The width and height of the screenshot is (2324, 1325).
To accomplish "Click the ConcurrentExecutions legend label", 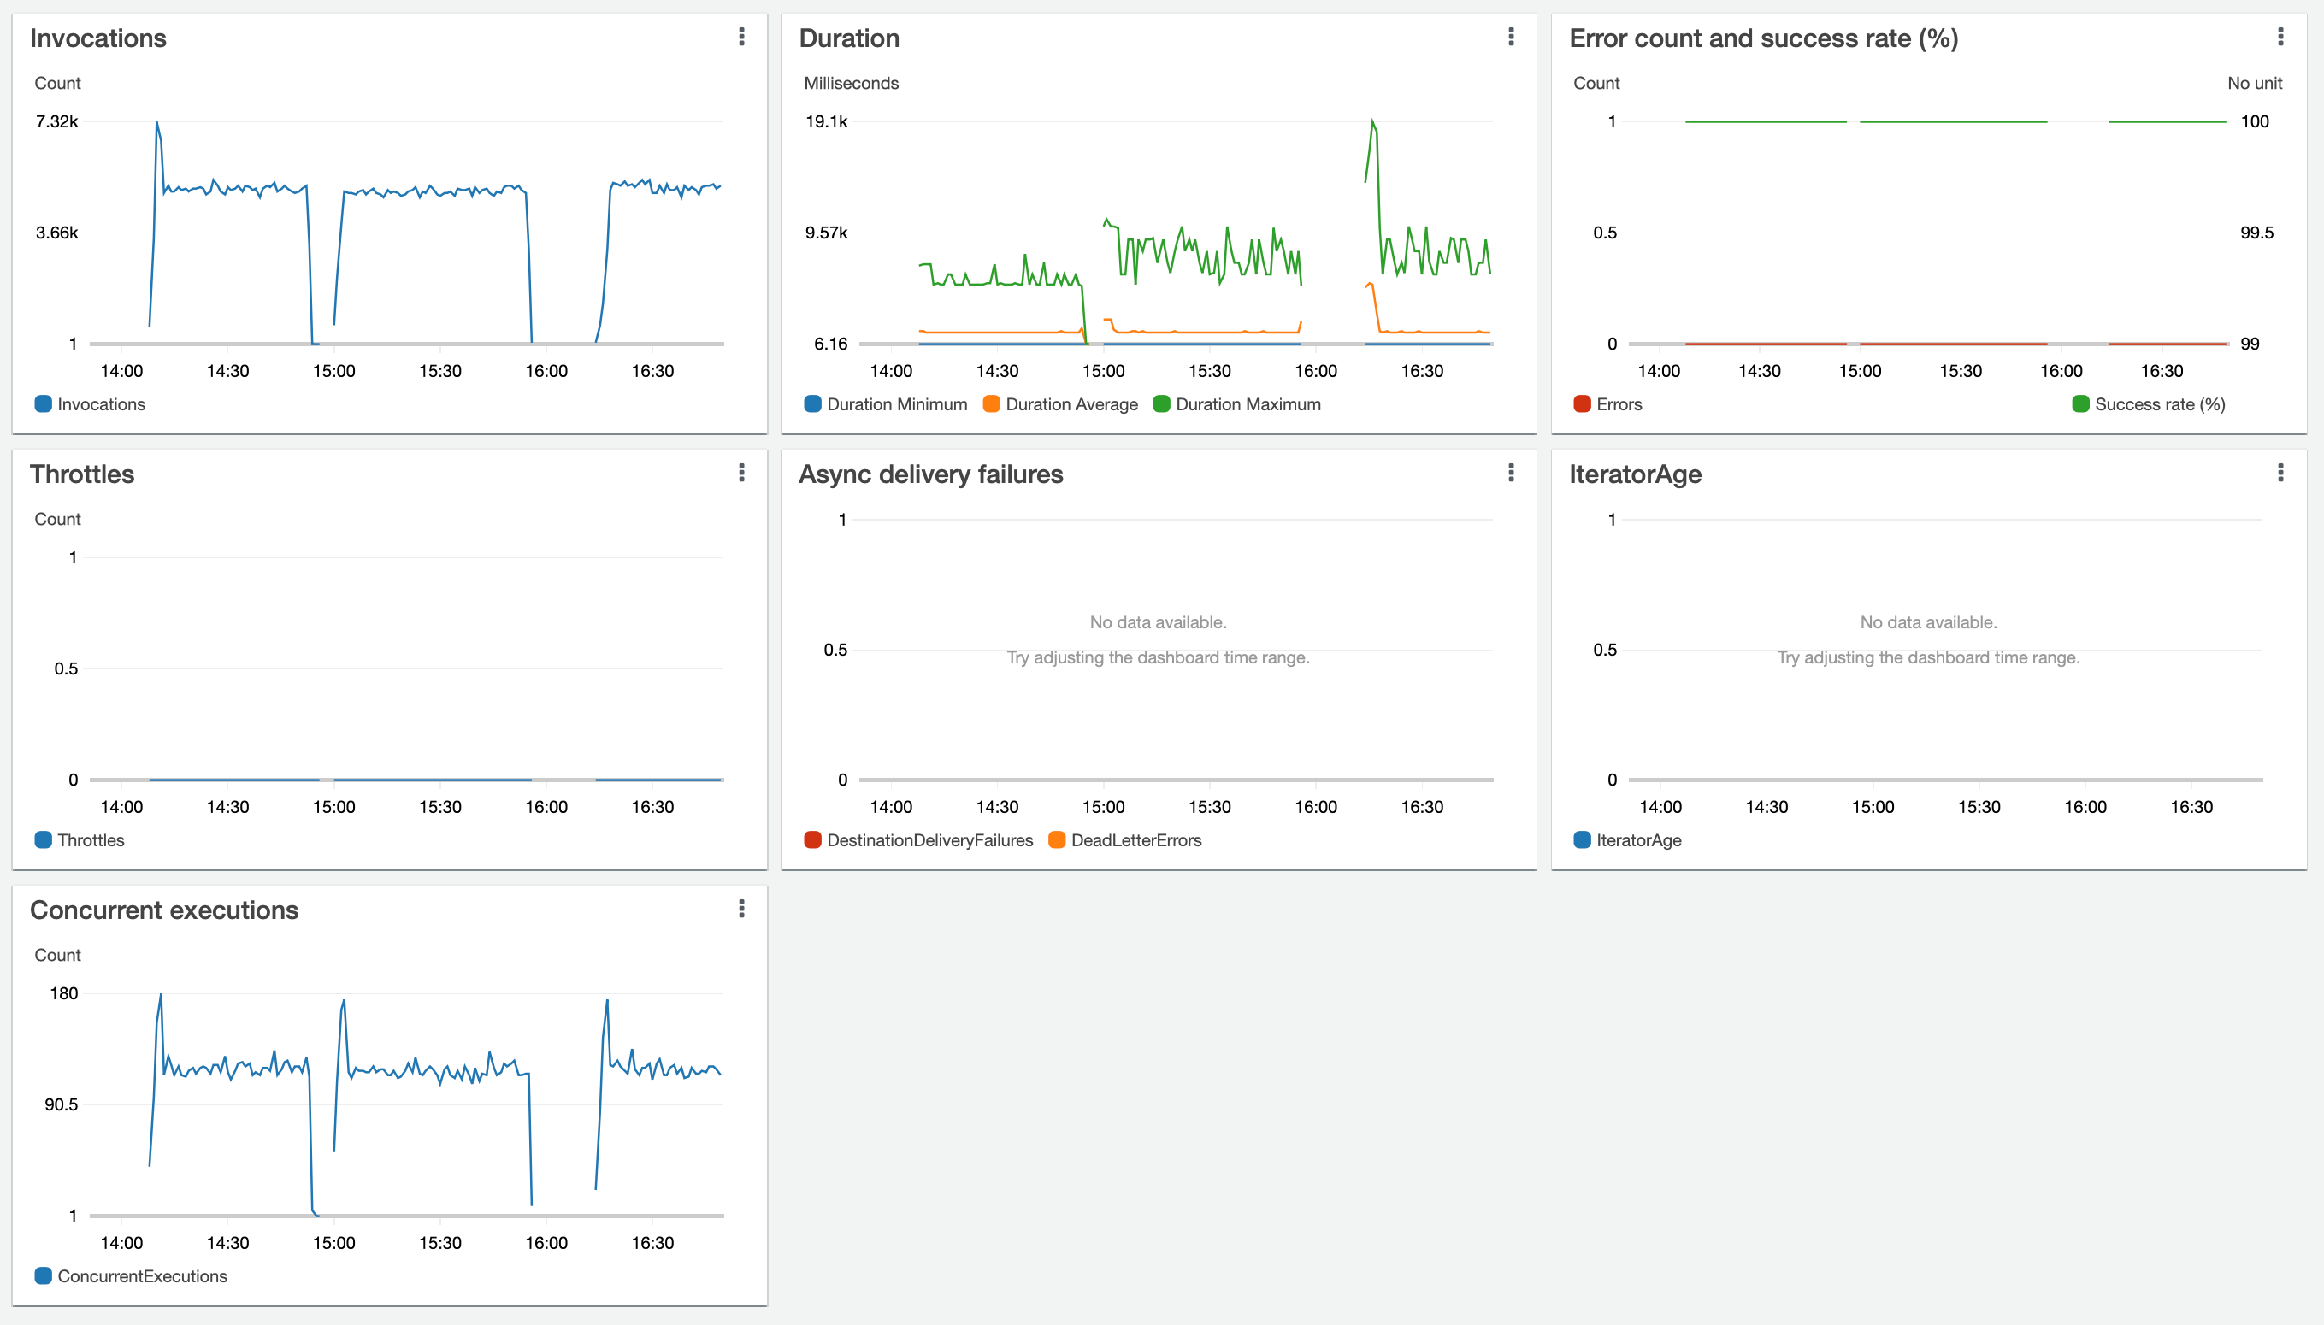I will point(142,1276).
